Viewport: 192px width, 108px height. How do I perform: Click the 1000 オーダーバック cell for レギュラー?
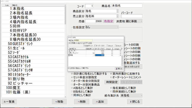pyautogui.click(x=100, y=51)
